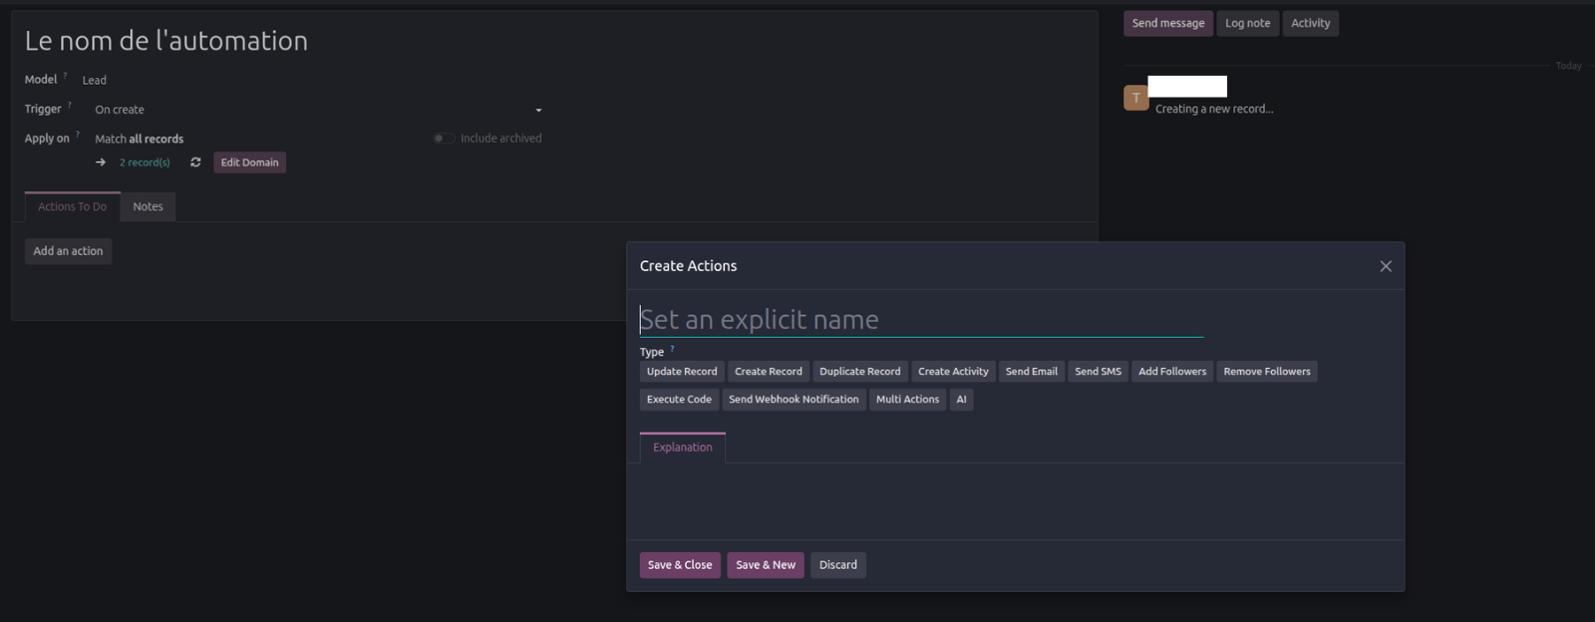Open the Apply on field help tooltip
The width and height of the screenshot is (1595, 622).
[x=78, y=135]
